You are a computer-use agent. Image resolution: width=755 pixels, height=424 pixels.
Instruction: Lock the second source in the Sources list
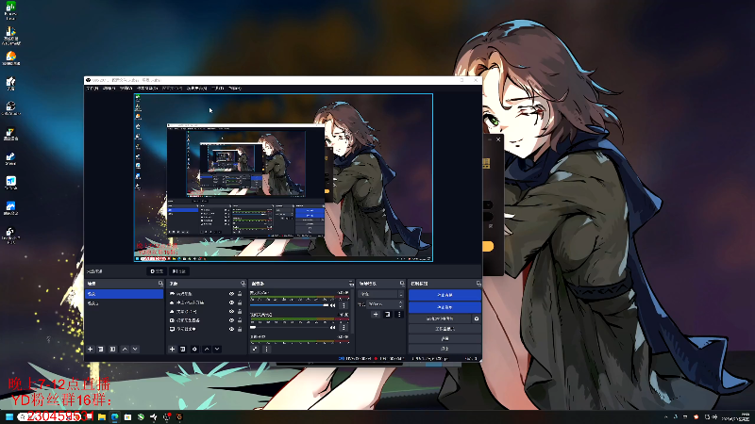[240, 302]
